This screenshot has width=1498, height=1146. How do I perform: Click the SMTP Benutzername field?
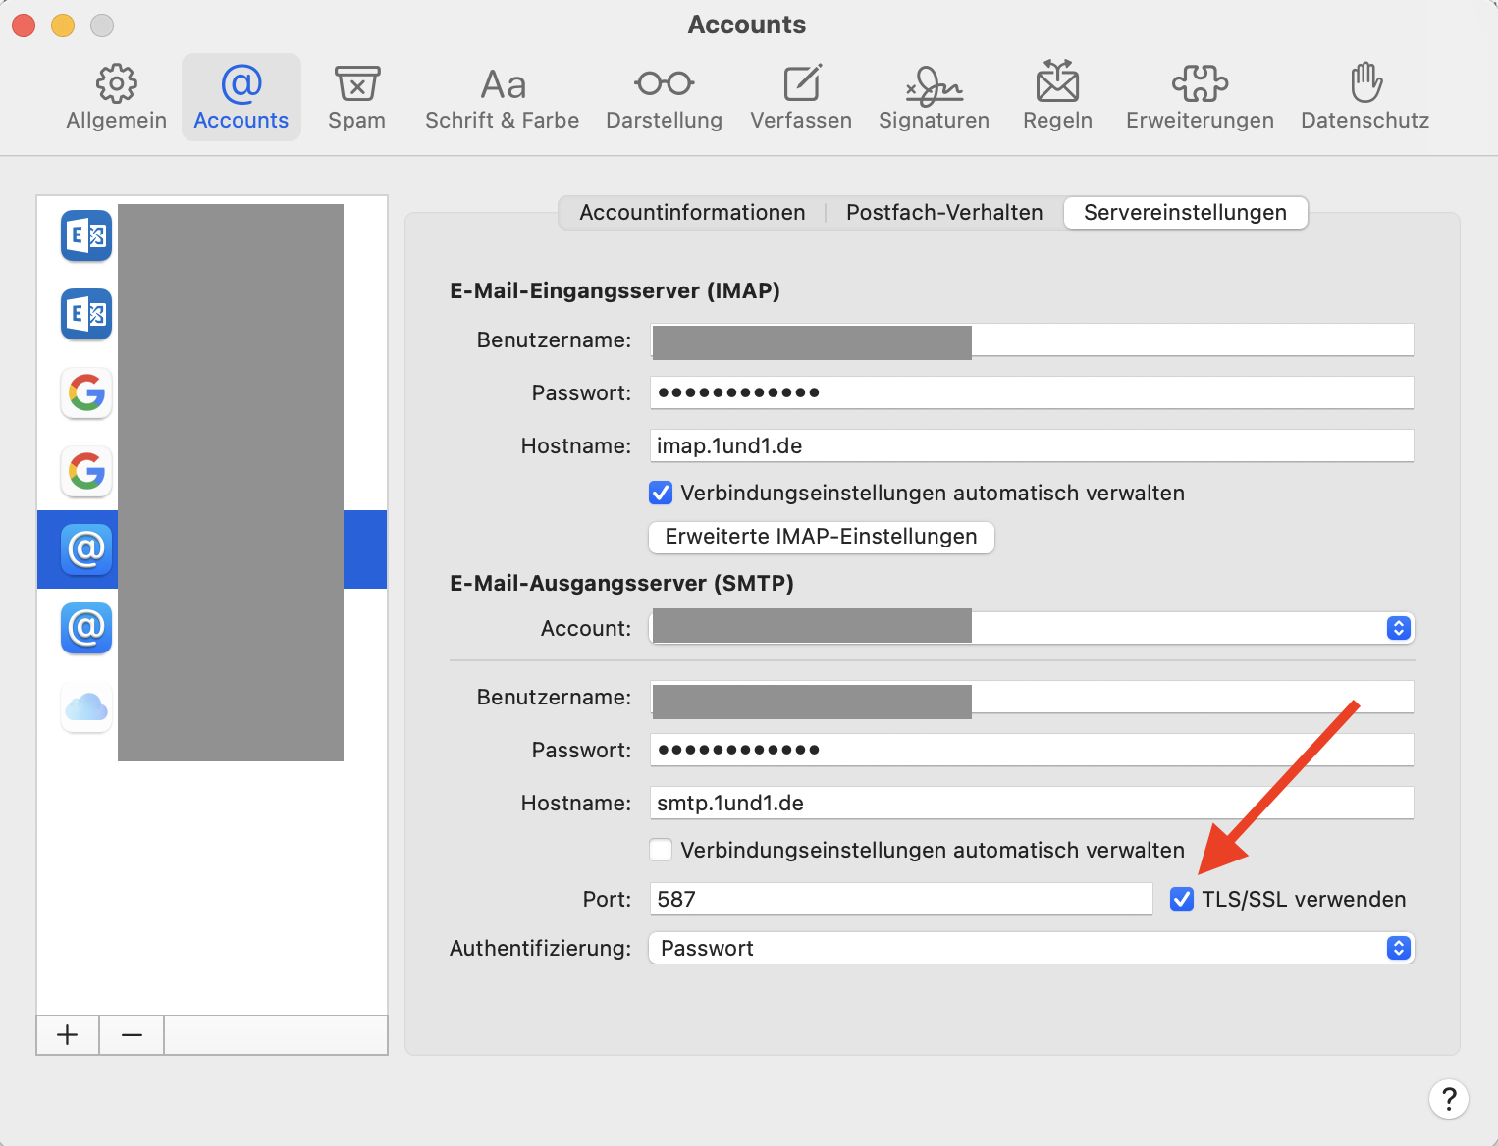pos(1032,697)
